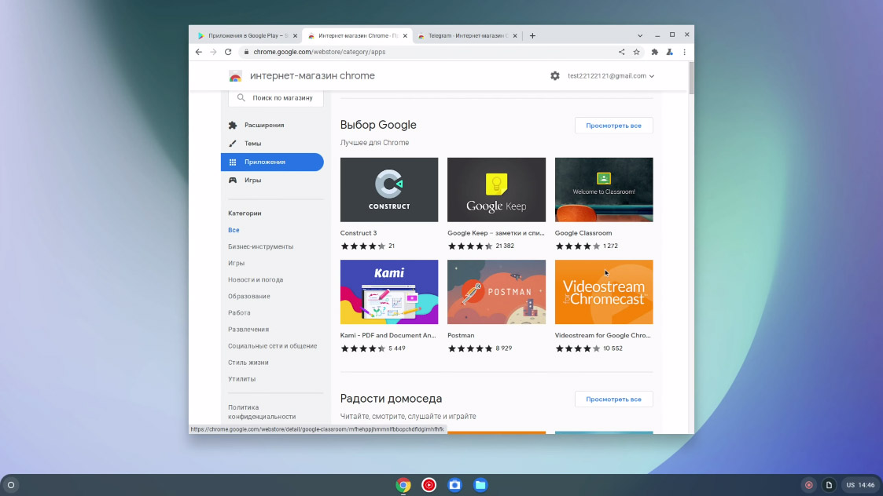This screenshot has width=883, height=496.
Task: Open the Construct 3 app thumbnail
Action: tap(389, 189)
